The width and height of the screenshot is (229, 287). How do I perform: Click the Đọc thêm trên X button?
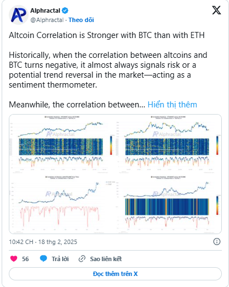(115, 274)
